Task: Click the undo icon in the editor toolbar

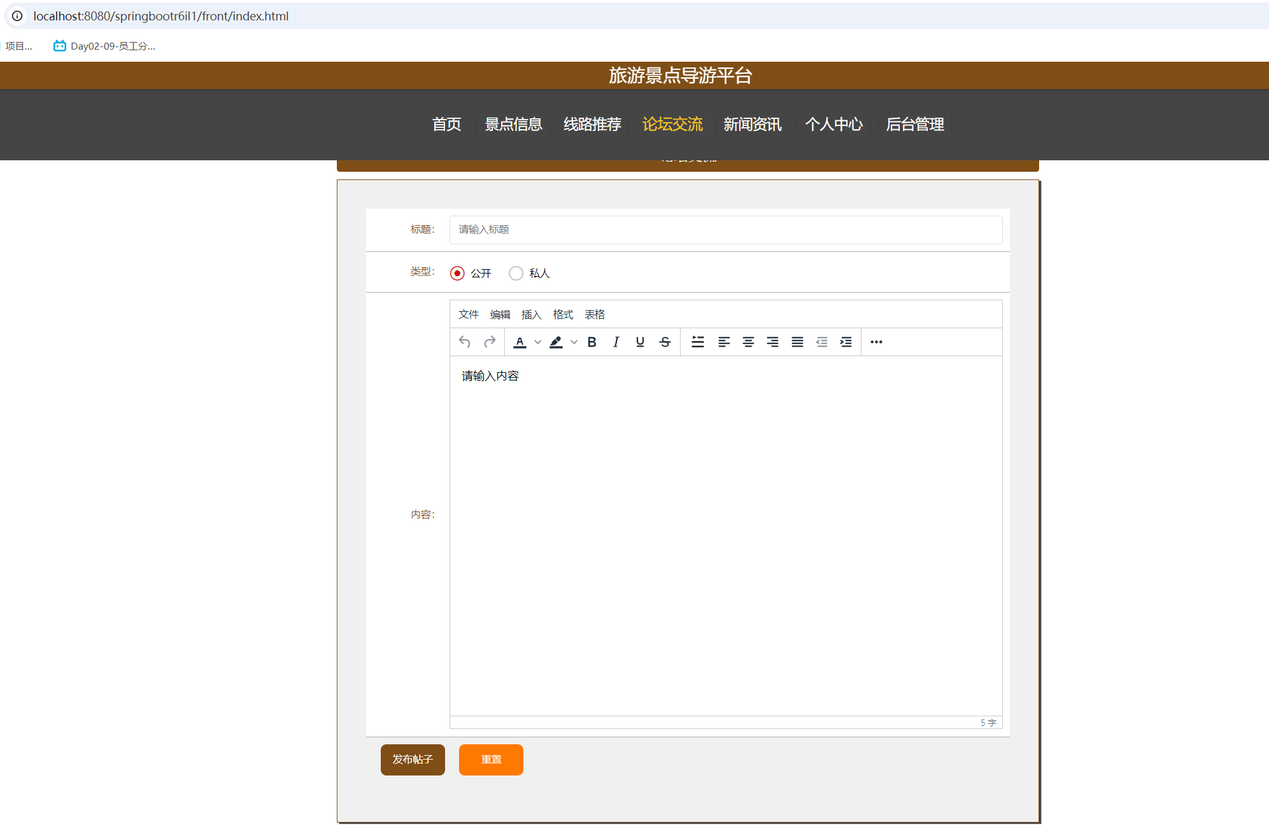Action: click(464, 342)
